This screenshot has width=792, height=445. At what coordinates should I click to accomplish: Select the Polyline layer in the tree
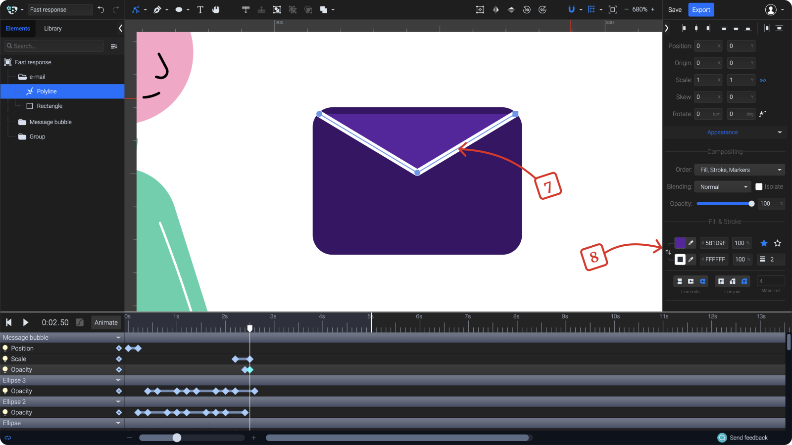47,91
